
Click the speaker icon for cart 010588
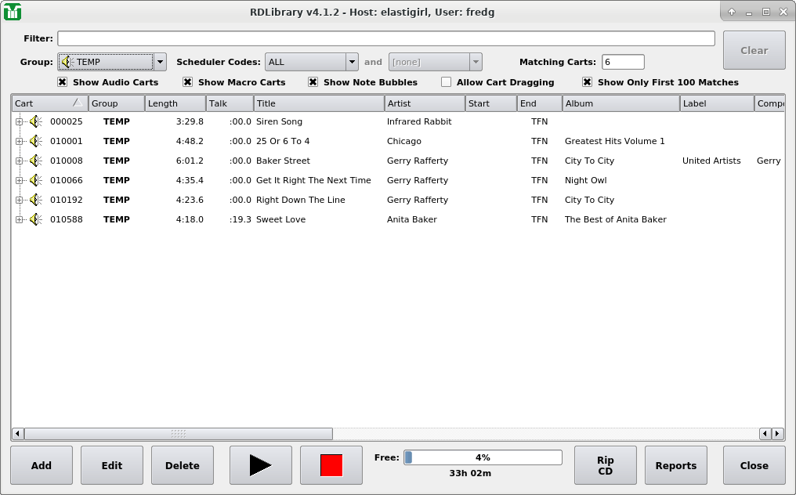(35, 219)
